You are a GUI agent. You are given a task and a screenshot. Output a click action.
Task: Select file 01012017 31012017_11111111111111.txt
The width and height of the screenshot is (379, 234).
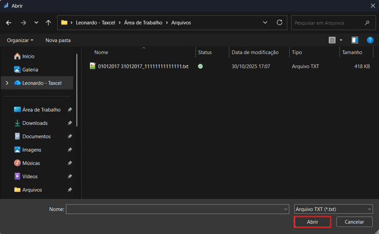coord(143,66)
